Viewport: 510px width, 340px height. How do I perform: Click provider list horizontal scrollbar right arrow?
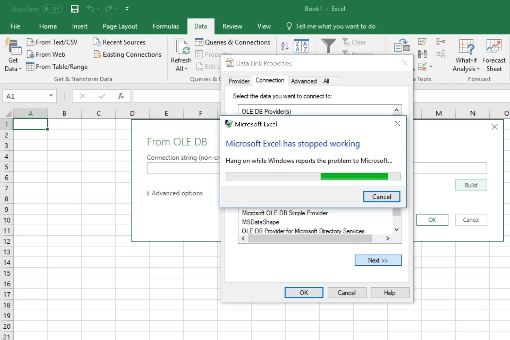[x=387, y=238]
